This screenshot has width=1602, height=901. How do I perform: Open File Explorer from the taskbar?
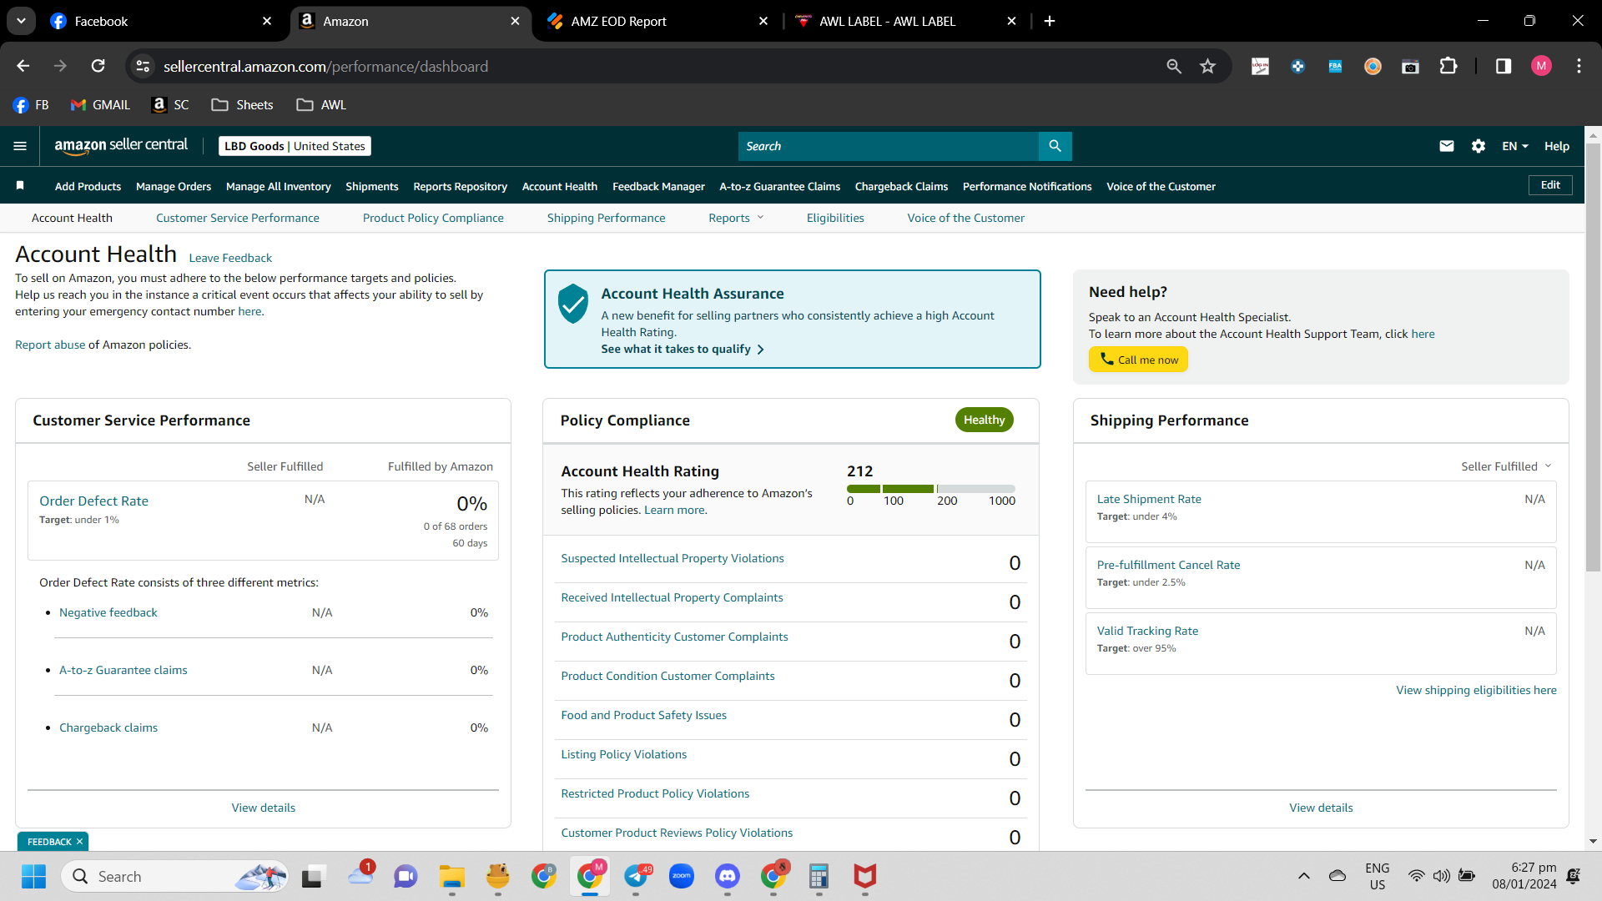pyautogui.click(x=452, y=877)
